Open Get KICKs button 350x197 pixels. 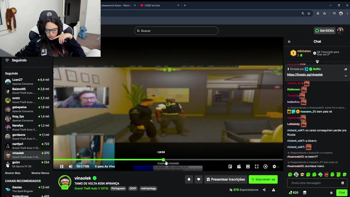click(325, 31)
